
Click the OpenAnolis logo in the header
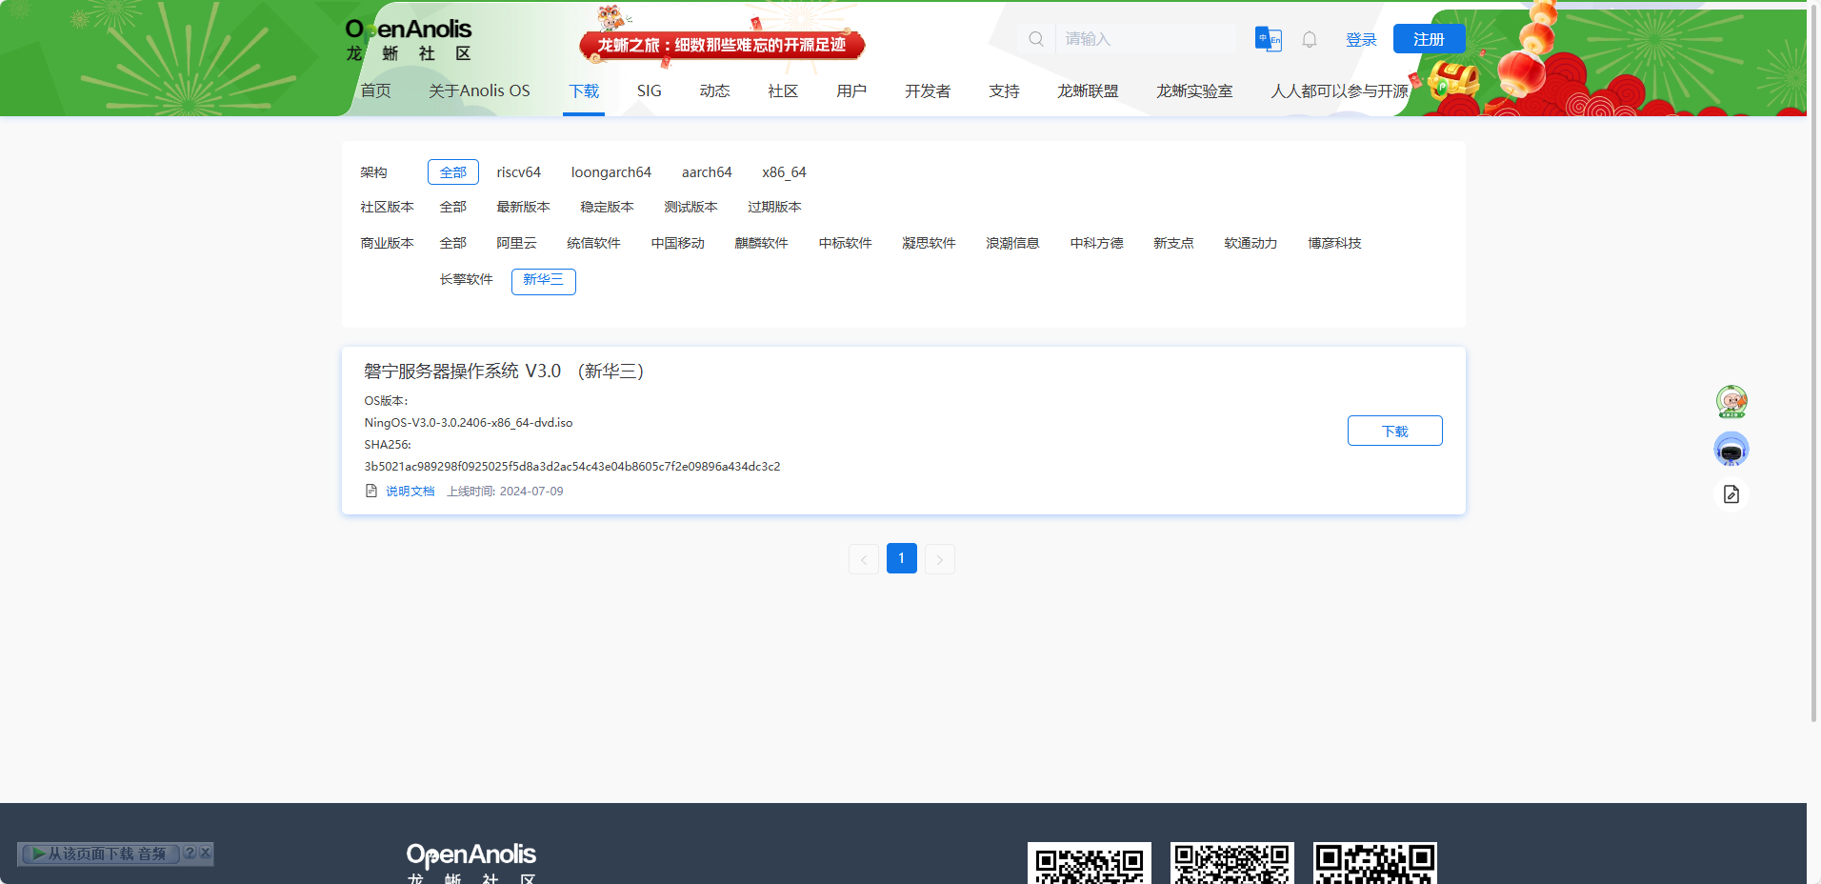pos(409,40)
